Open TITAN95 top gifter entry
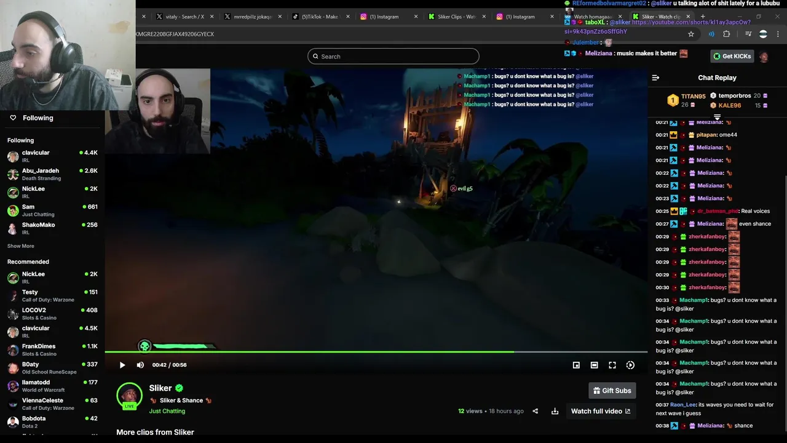 click(687, 100)
